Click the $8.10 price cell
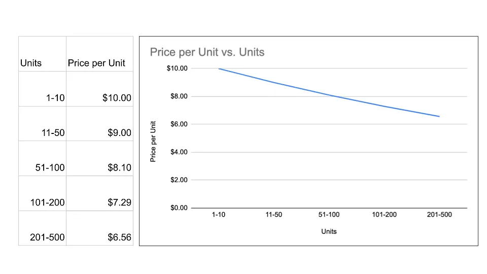 [100, 158]
